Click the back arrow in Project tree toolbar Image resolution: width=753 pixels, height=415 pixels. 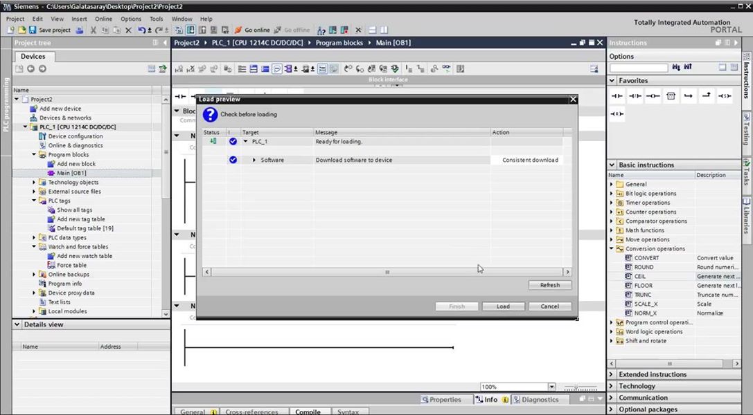[30, 69]
